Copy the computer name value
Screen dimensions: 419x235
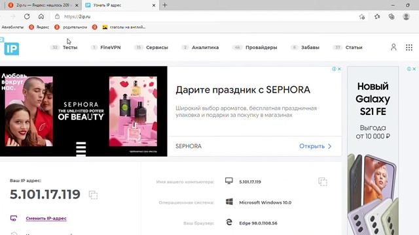tap(323, 181)
